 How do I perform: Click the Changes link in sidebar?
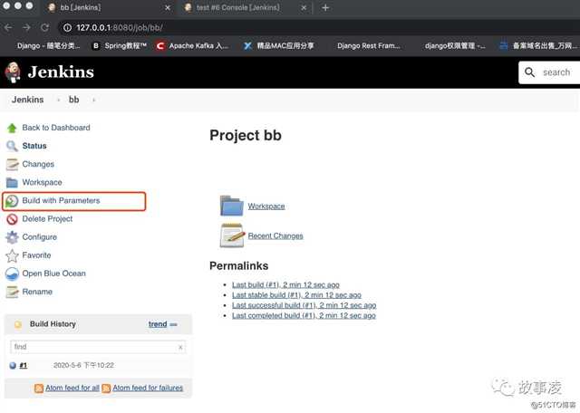pyautogui.click(x=38, y=164)
